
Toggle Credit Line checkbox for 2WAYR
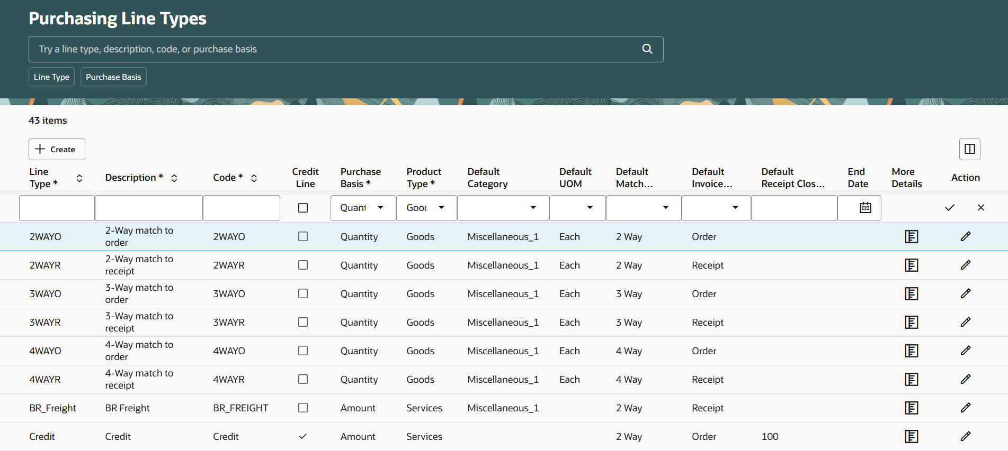click(303, 265)
